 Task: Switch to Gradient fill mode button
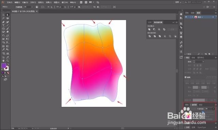5,73
